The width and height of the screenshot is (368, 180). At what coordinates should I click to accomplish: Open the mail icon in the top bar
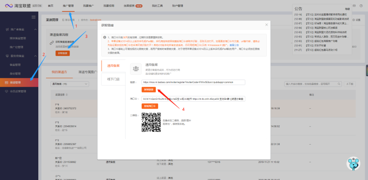coord(354,5)
